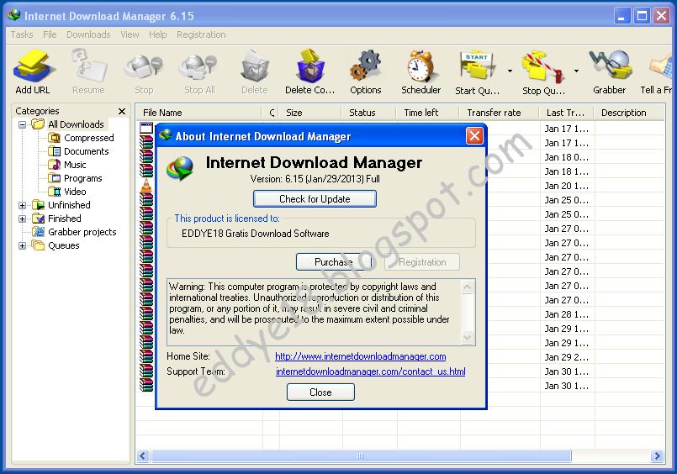Sort by Transfer rate column header

(x=499, y=113)
